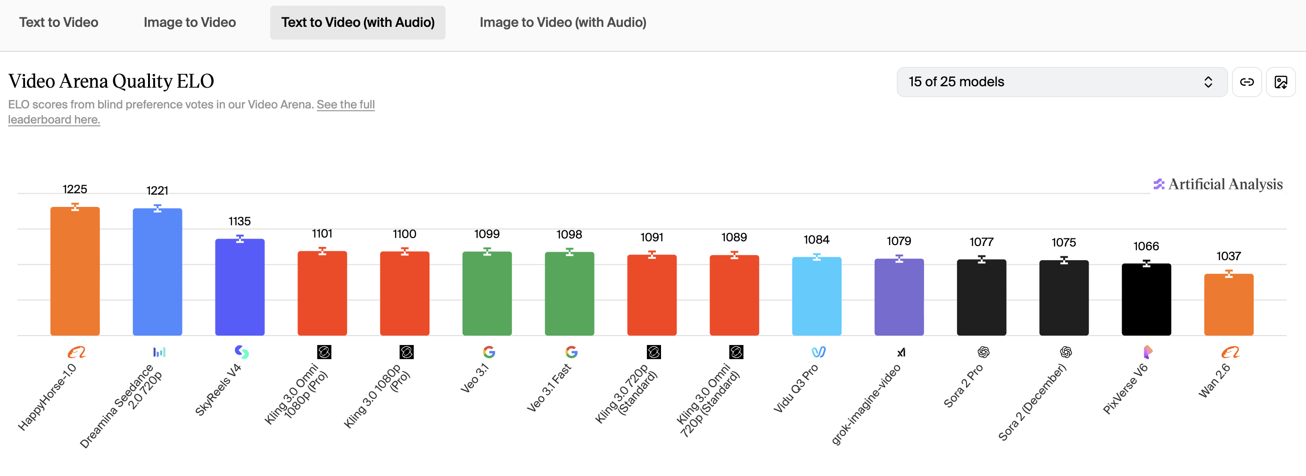This screenshot has height=476, width=1306.
Task: Click the Sora 2 Pro OpenAI logo
Action: click(x=983, y=352)
